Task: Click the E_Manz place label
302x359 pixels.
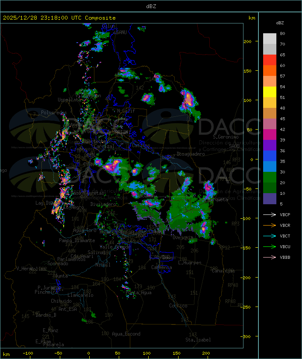Action: 50,330
